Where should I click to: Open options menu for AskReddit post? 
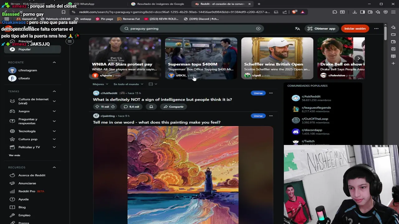click(x=271, y=93)
